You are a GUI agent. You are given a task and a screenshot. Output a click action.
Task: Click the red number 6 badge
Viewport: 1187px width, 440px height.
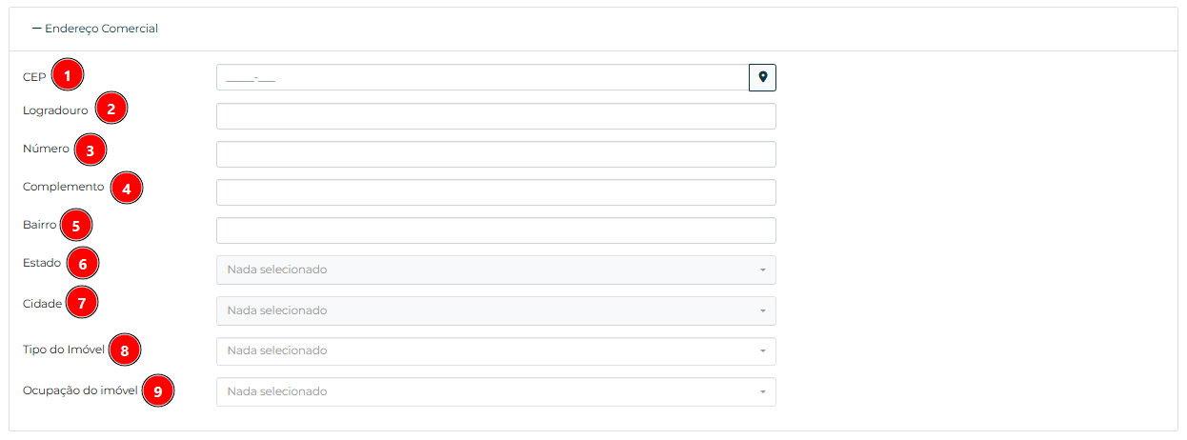point(83,263)
